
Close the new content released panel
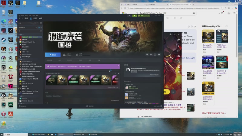click(118, 73)
